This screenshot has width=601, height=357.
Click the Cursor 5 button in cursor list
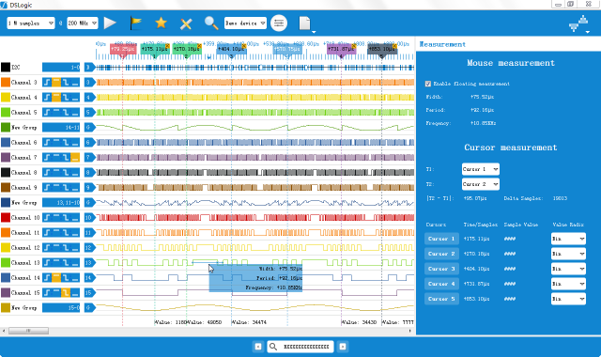441,299
